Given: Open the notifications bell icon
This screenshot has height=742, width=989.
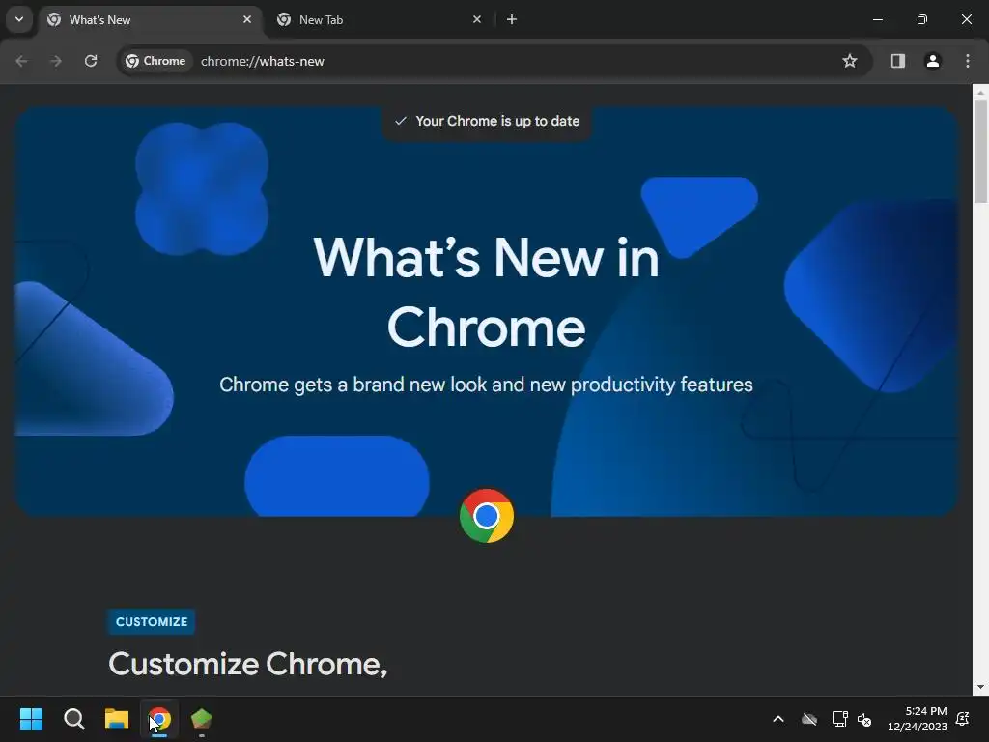Looking at the screenshot, I should pos(963,719).
